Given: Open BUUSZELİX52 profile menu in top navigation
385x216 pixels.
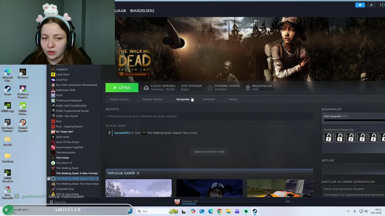Looking at the screenshot, I should [142, 11].
